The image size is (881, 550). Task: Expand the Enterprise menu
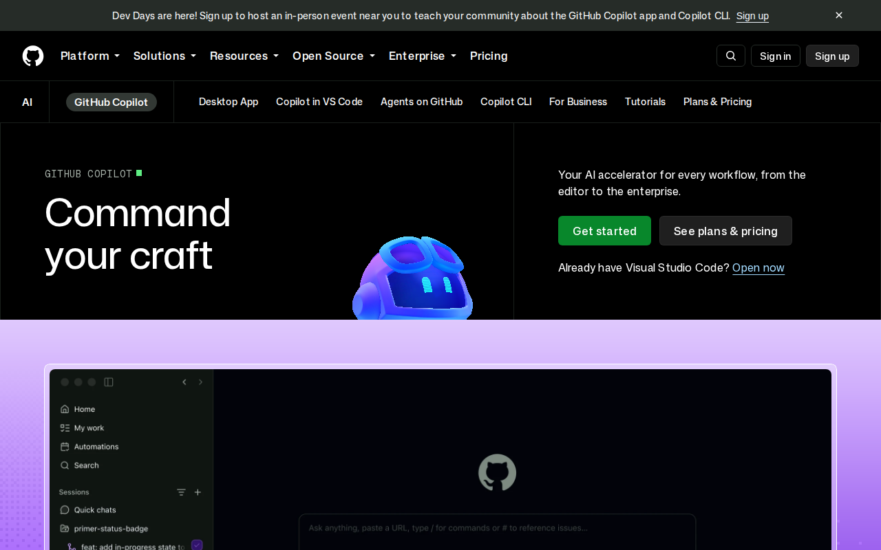tap(423, 56)
